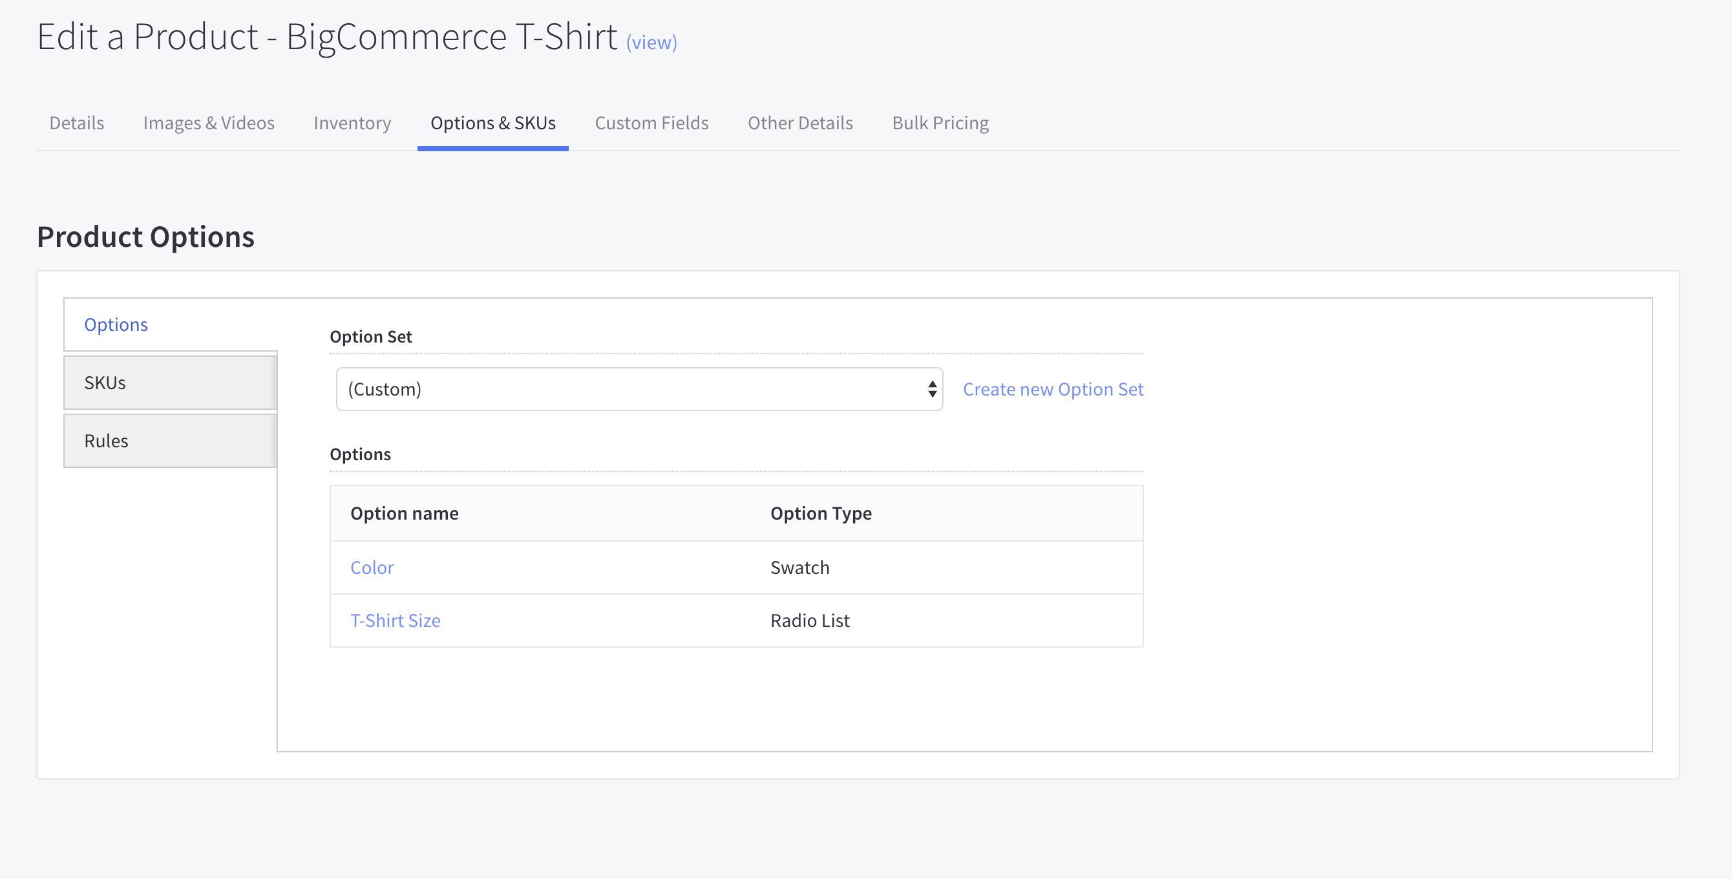Open the Custom Fields tab

click(651, 122)
